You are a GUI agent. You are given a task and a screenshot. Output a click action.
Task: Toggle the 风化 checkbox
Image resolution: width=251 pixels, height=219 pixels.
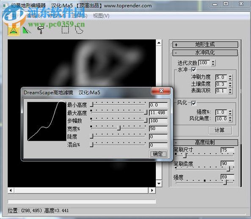point(193,103)
